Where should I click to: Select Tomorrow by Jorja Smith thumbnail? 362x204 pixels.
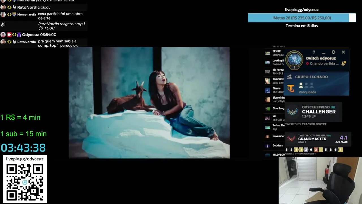click(267, 81)
